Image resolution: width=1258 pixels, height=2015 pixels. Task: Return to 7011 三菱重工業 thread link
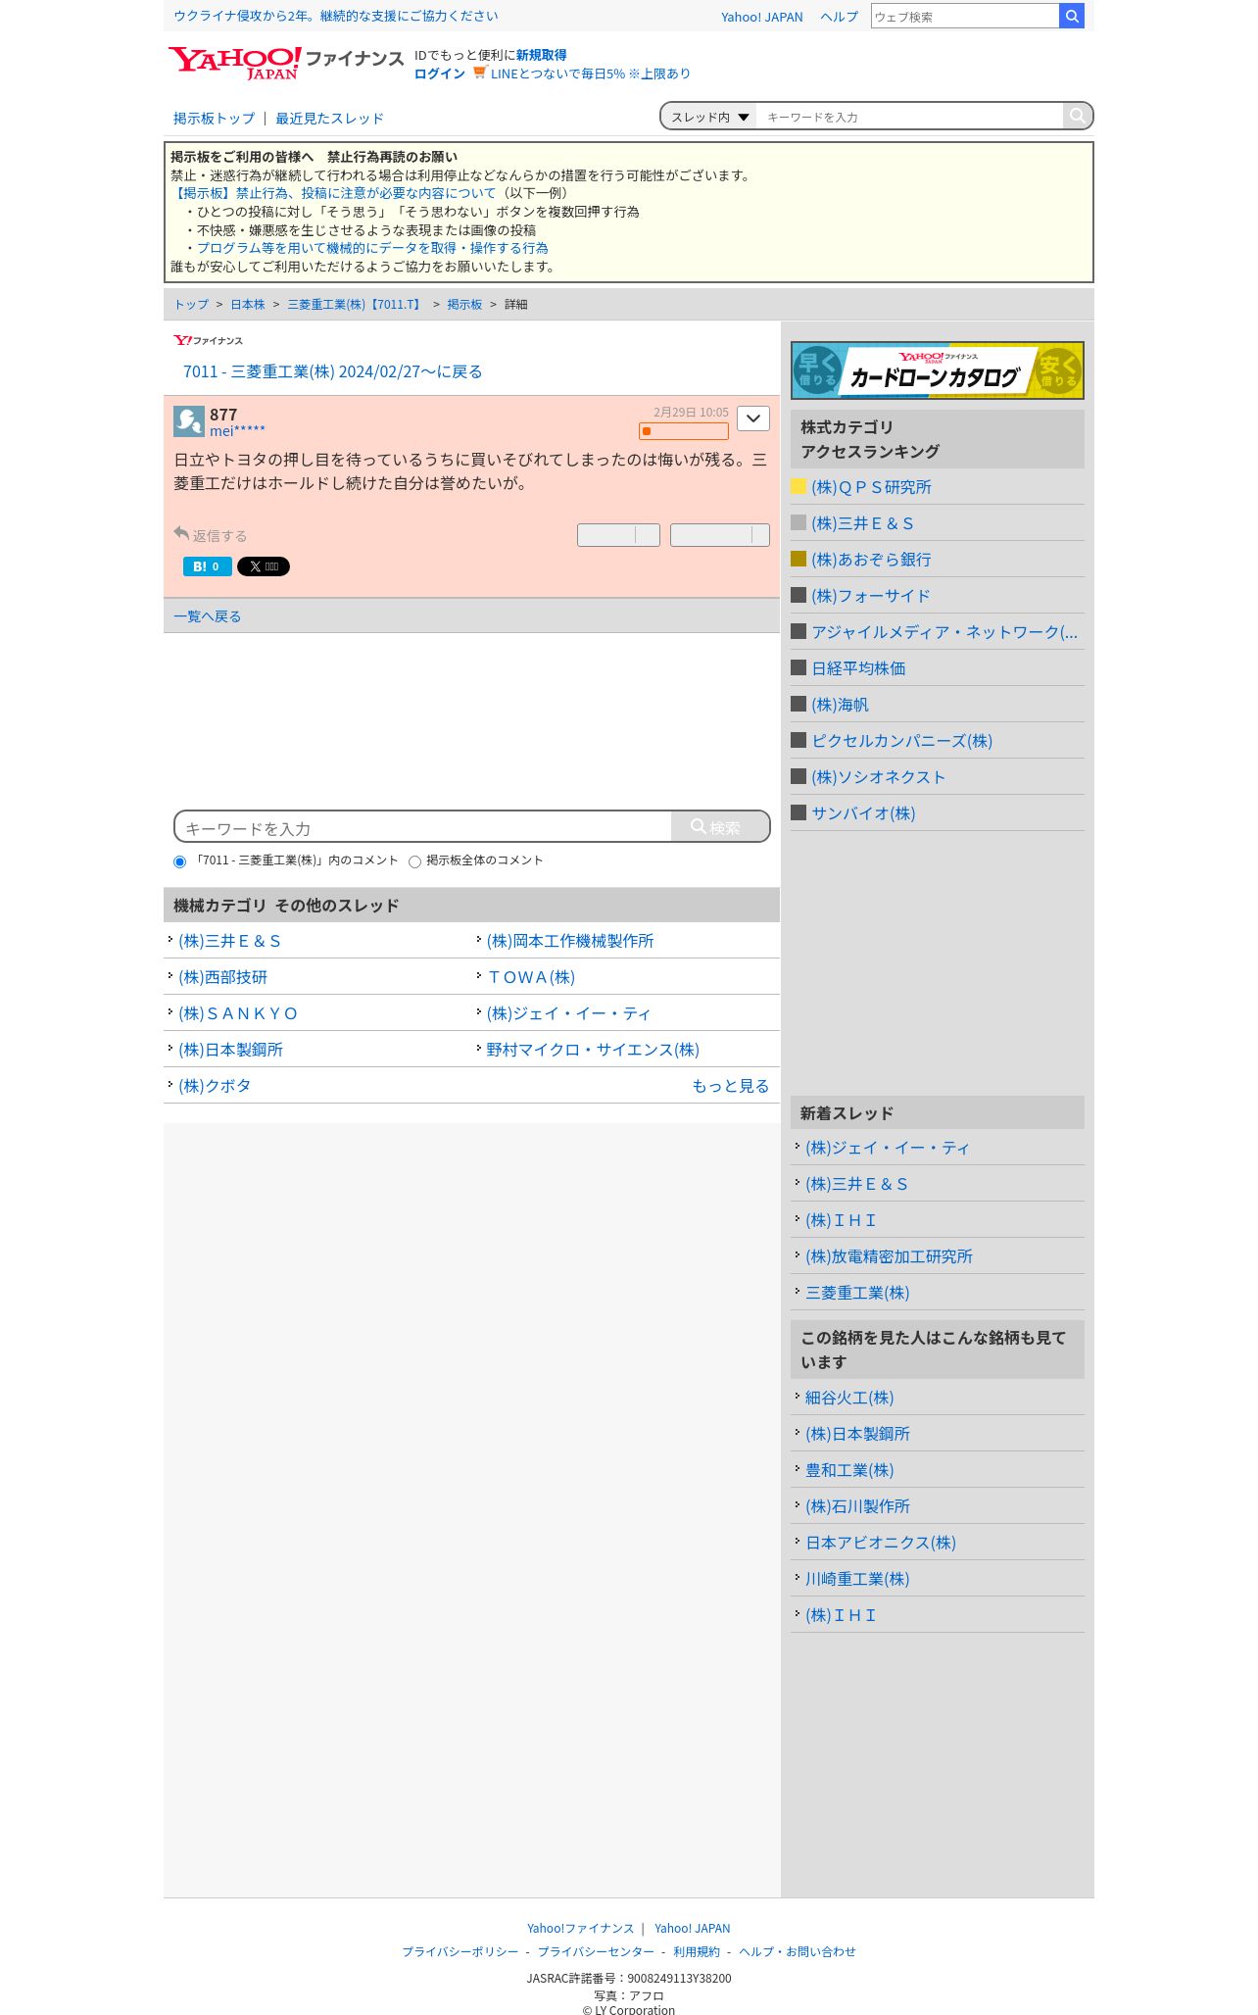332,371
